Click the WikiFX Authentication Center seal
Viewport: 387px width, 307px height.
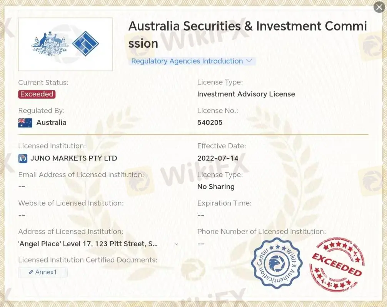[x=277, y=263]
